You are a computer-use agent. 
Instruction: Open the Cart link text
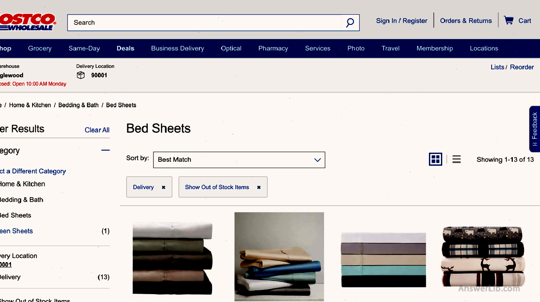coord(525,21)
